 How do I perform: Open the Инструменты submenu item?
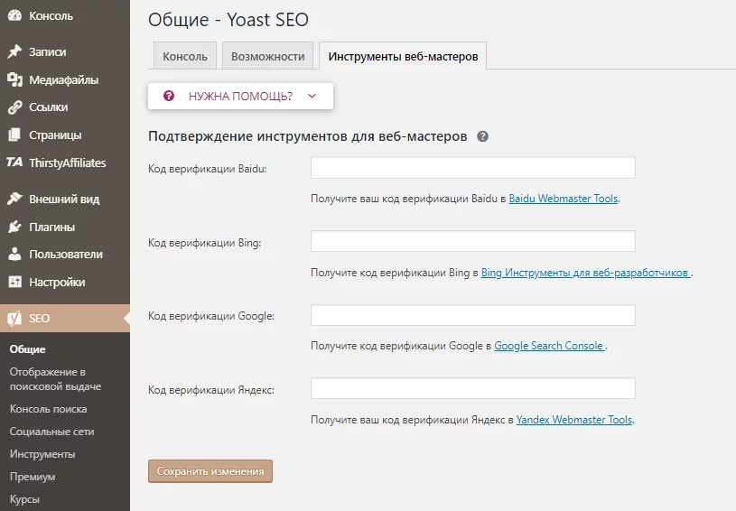click(x=42, y=454)
